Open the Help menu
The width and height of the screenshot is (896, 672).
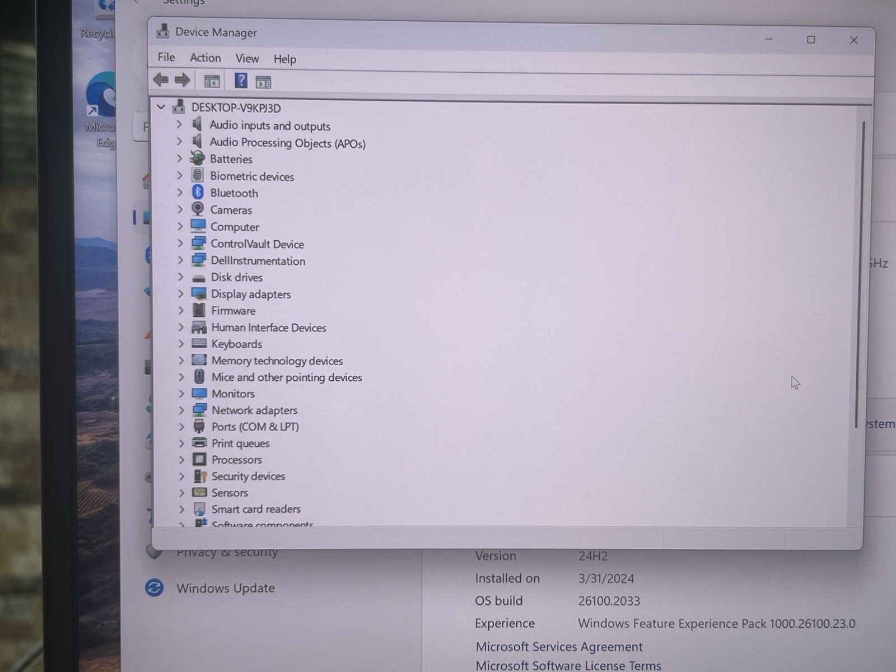point(284,59)
